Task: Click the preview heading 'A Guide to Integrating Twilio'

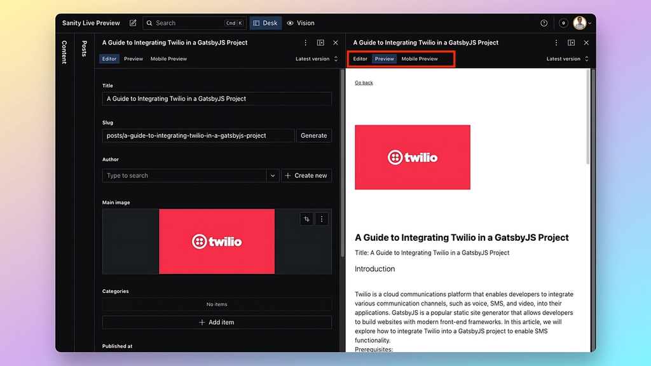Action: [x=462, y=238]
